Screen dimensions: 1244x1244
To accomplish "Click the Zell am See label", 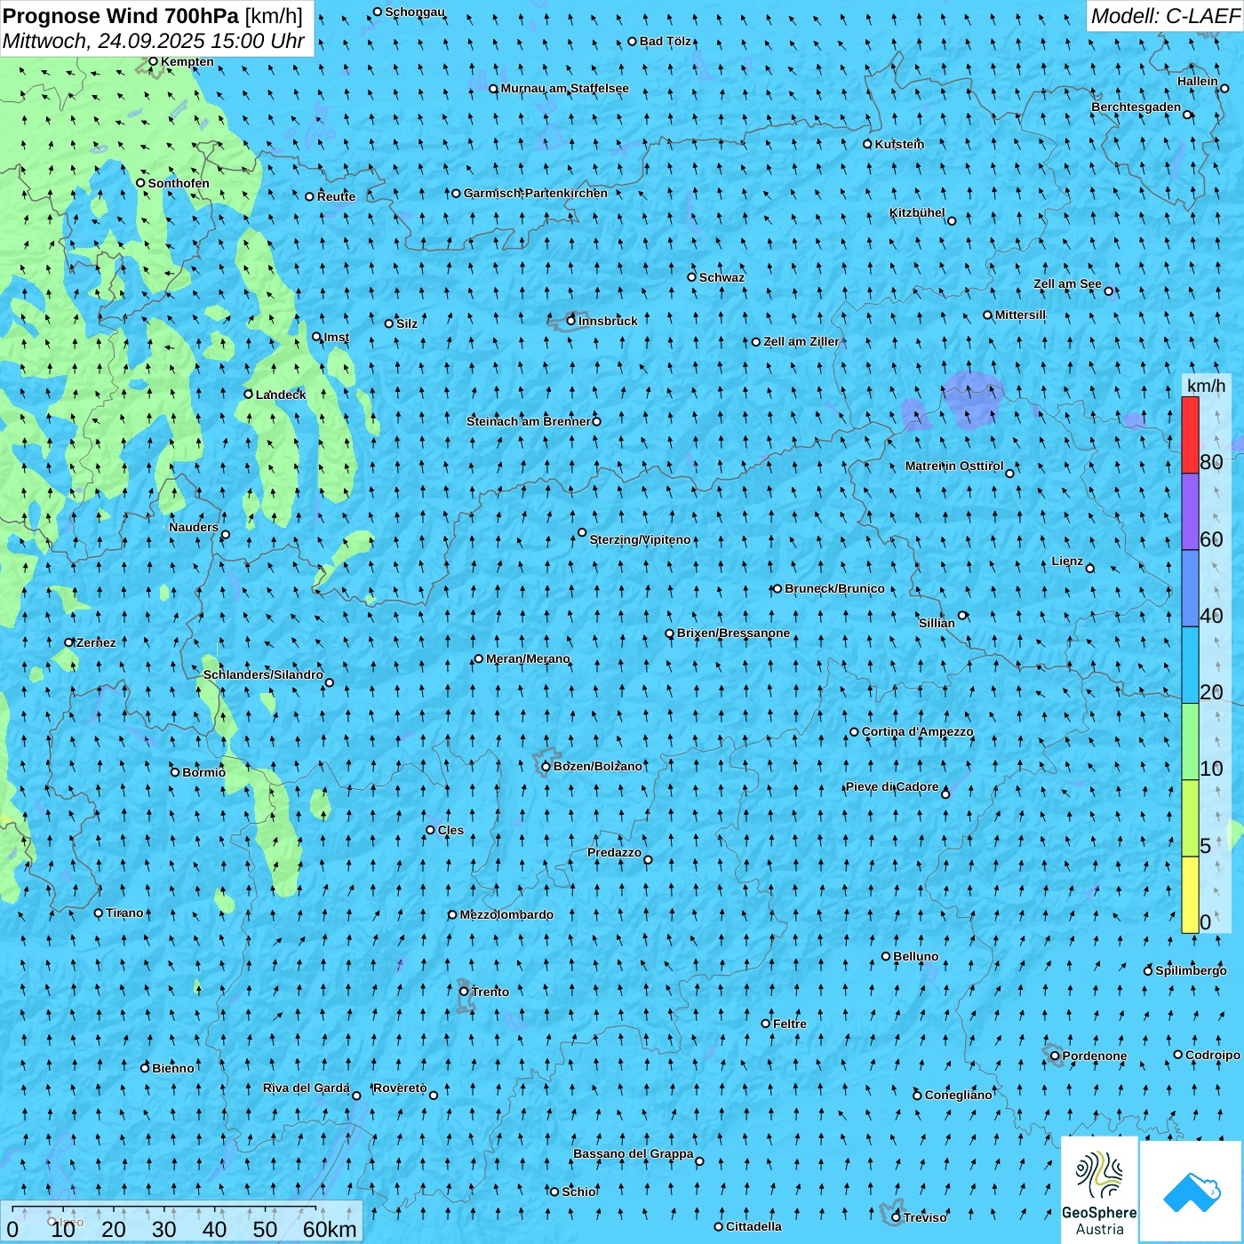I will (x=1067, y=283).
